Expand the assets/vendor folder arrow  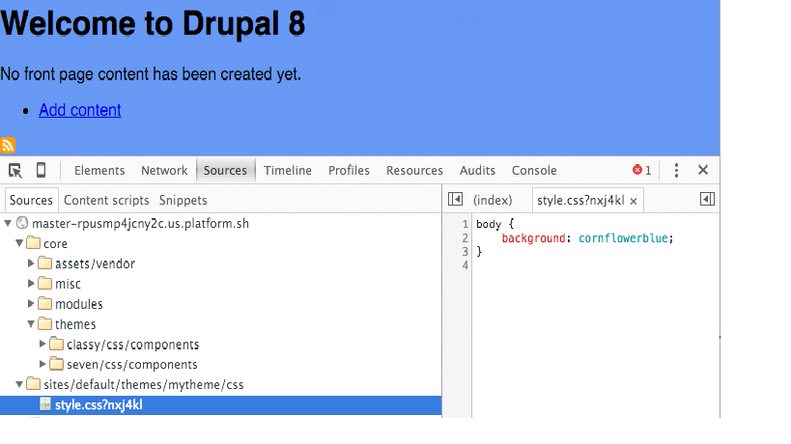(x=31, y=264)
